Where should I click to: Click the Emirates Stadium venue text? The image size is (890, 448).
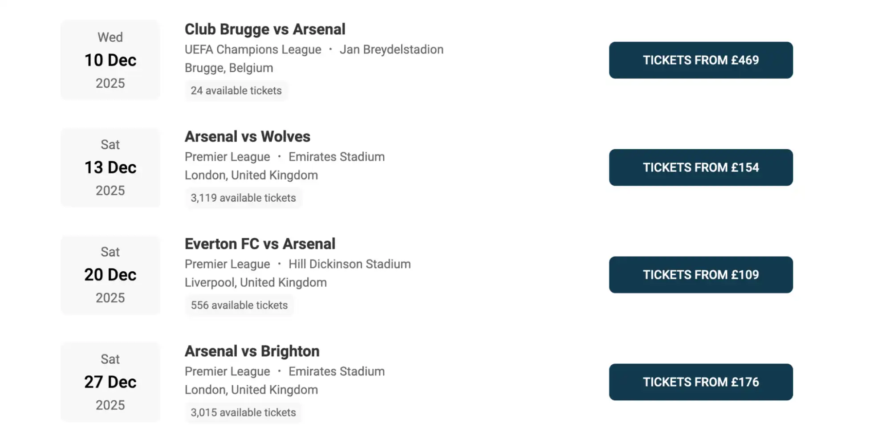pos(336,156)
